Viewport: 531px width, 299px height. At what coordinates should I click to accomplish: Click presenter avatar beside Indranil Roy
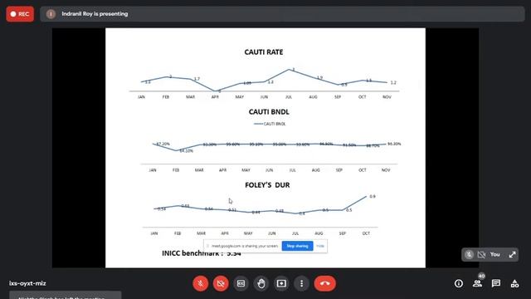51,14
